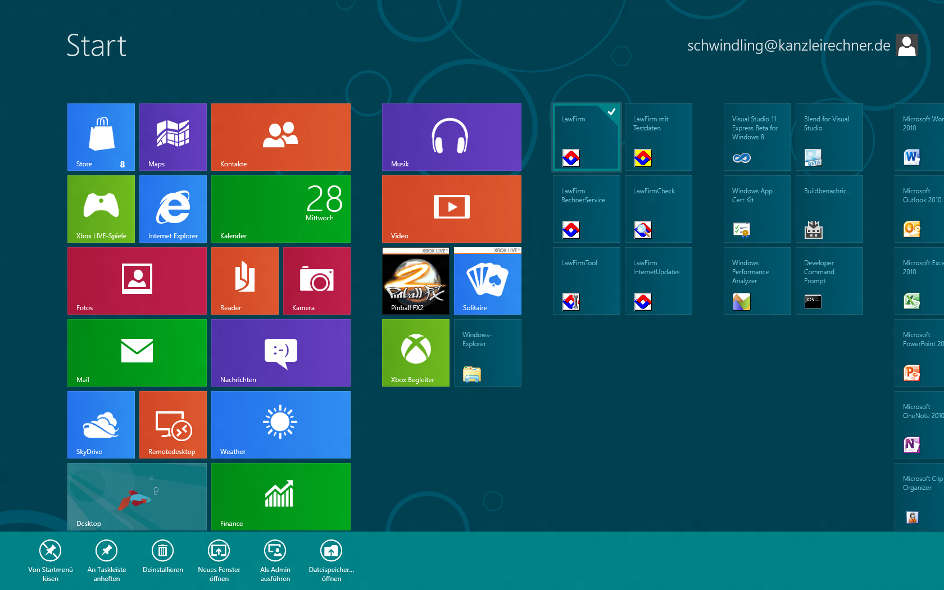Deselect the checked LawFirm tile
944x590 pixels.
[x=586, y=137]
